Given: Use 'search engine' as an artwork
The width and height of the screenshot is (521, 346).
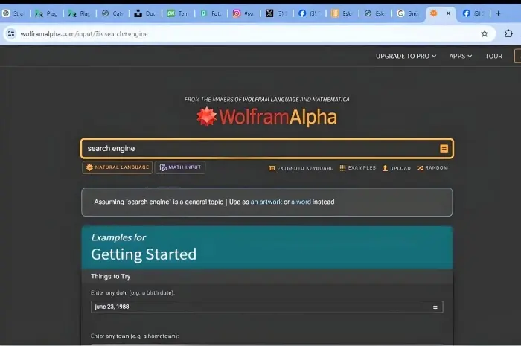Looking at the screenshot, I should [x=266, y=202].
